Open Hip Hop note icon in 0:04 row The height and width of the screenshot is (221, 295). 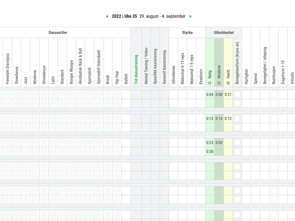[117, 95]
